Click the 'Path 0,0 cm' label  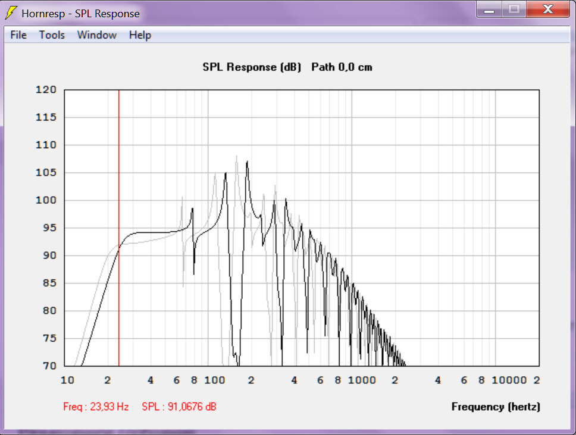pyautogui.click(x=342, y=67)
